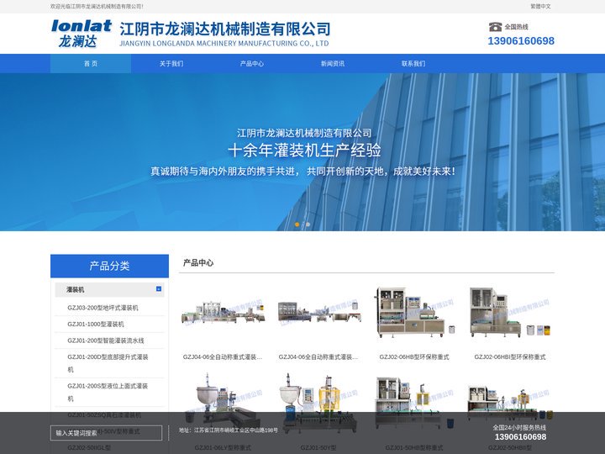605x454 pixels.
Task: Open GZJ01-200D型底部提升式灌装机 link
Action: 108,363
